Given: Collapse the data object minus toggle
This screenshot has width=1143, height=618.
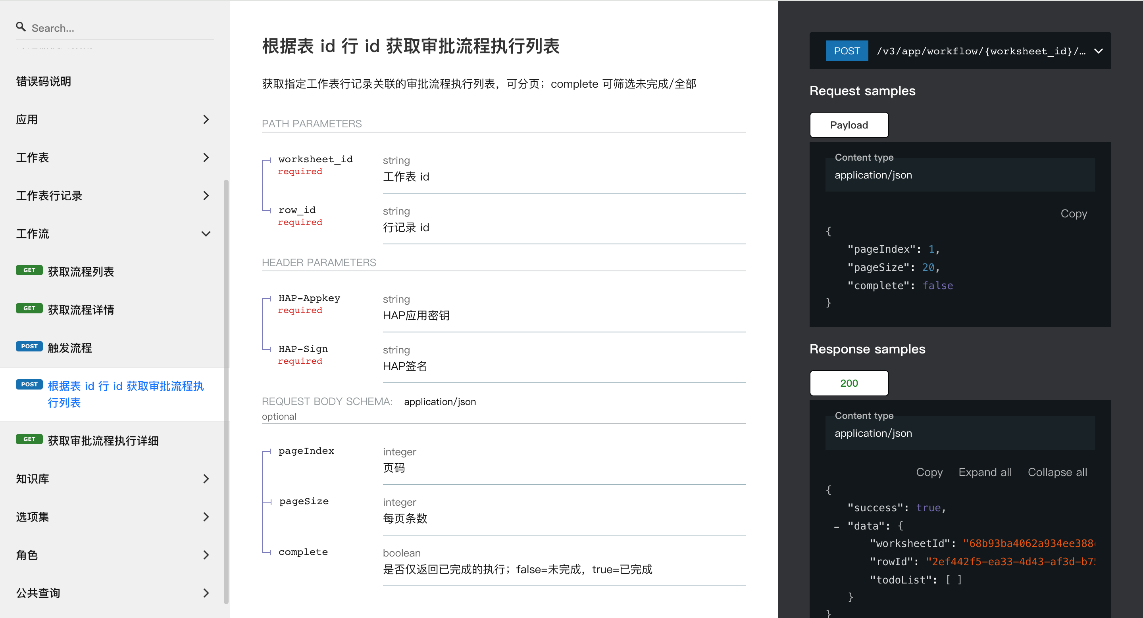Looking at the screenshot, I should (x=836, y=527).
